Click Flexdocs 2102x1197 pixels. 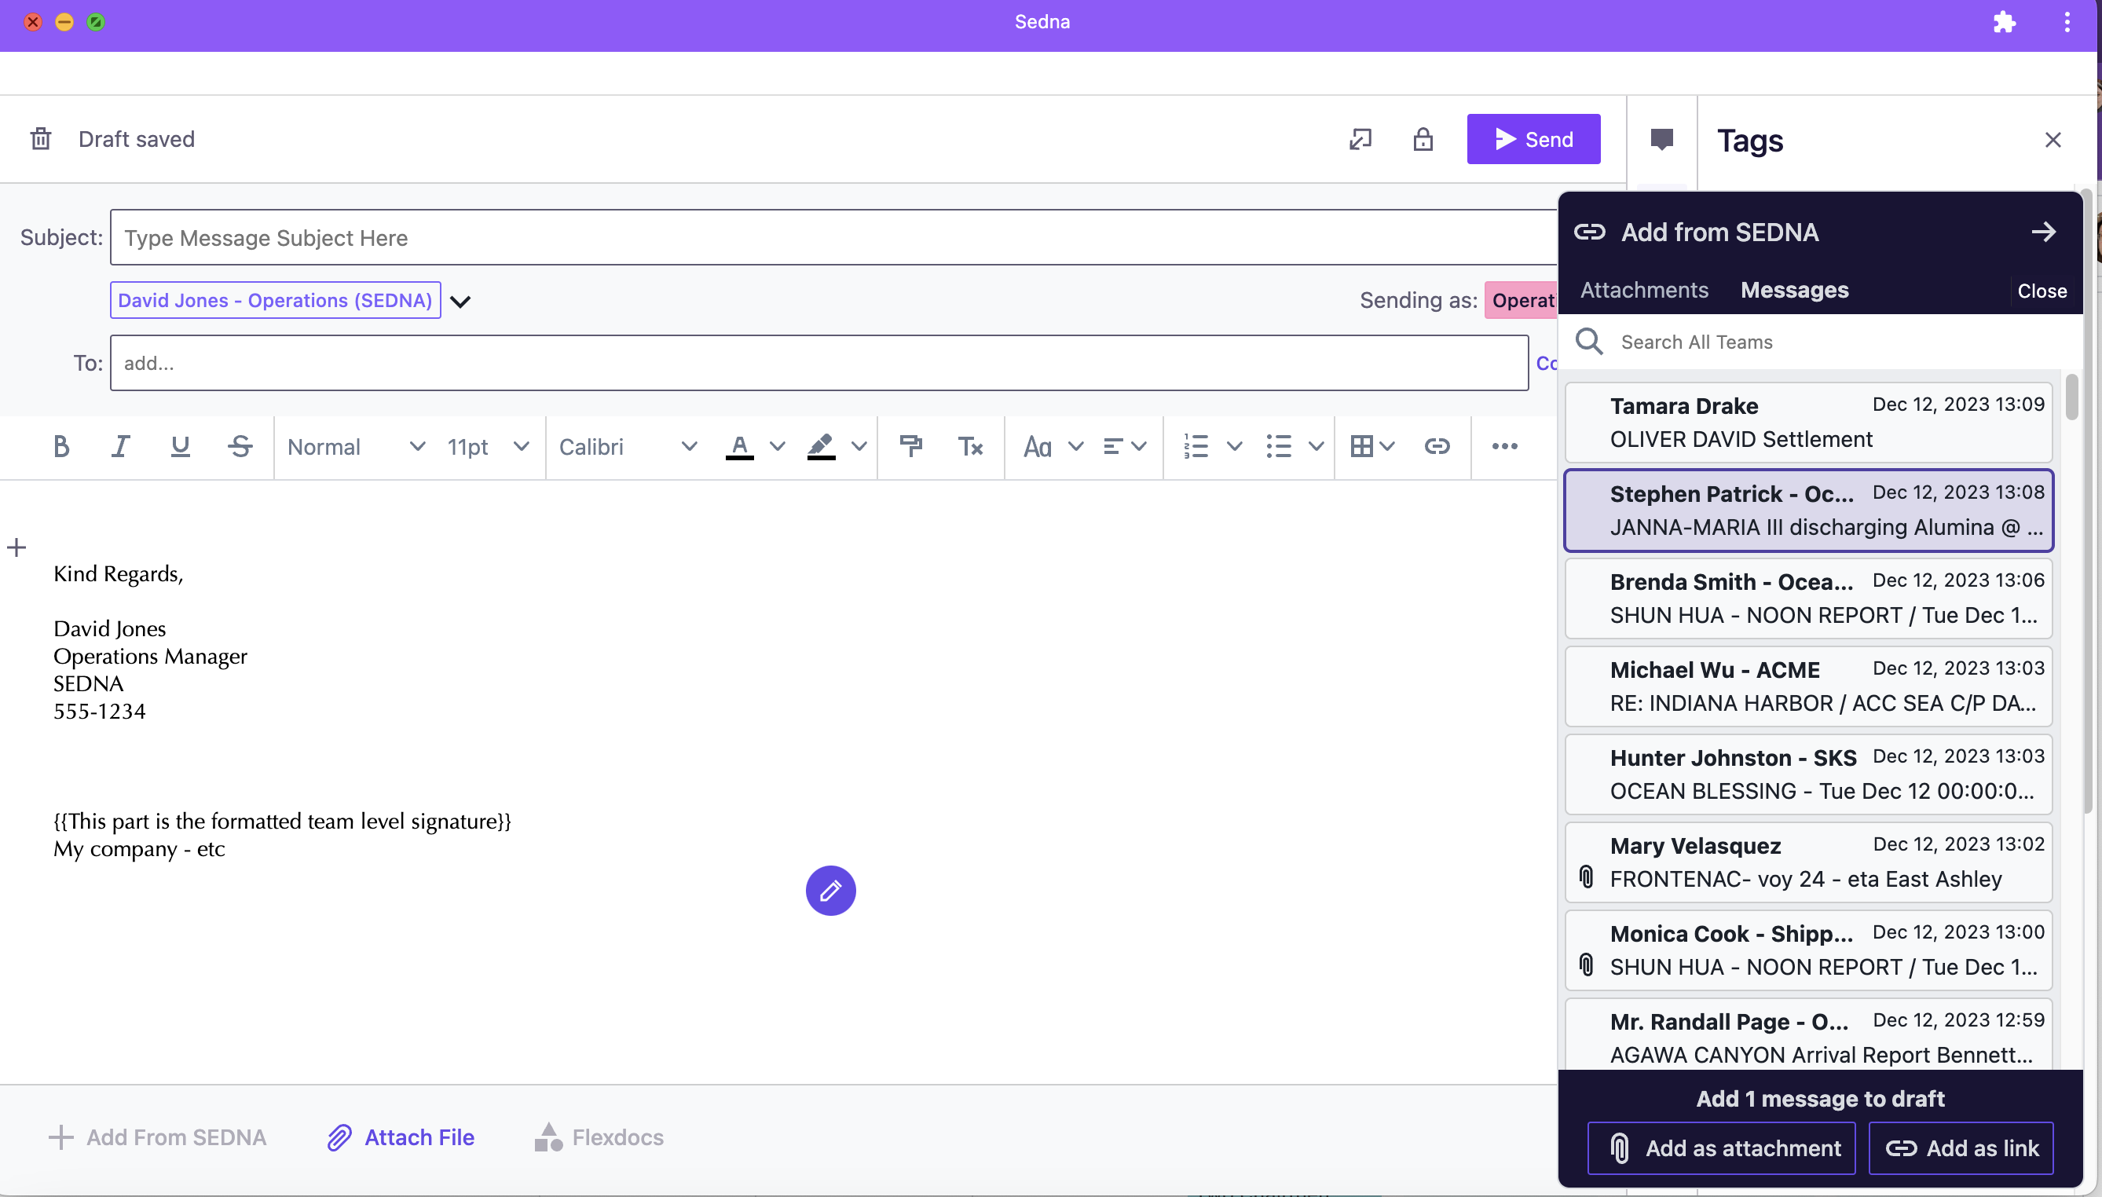(599, 1137)
